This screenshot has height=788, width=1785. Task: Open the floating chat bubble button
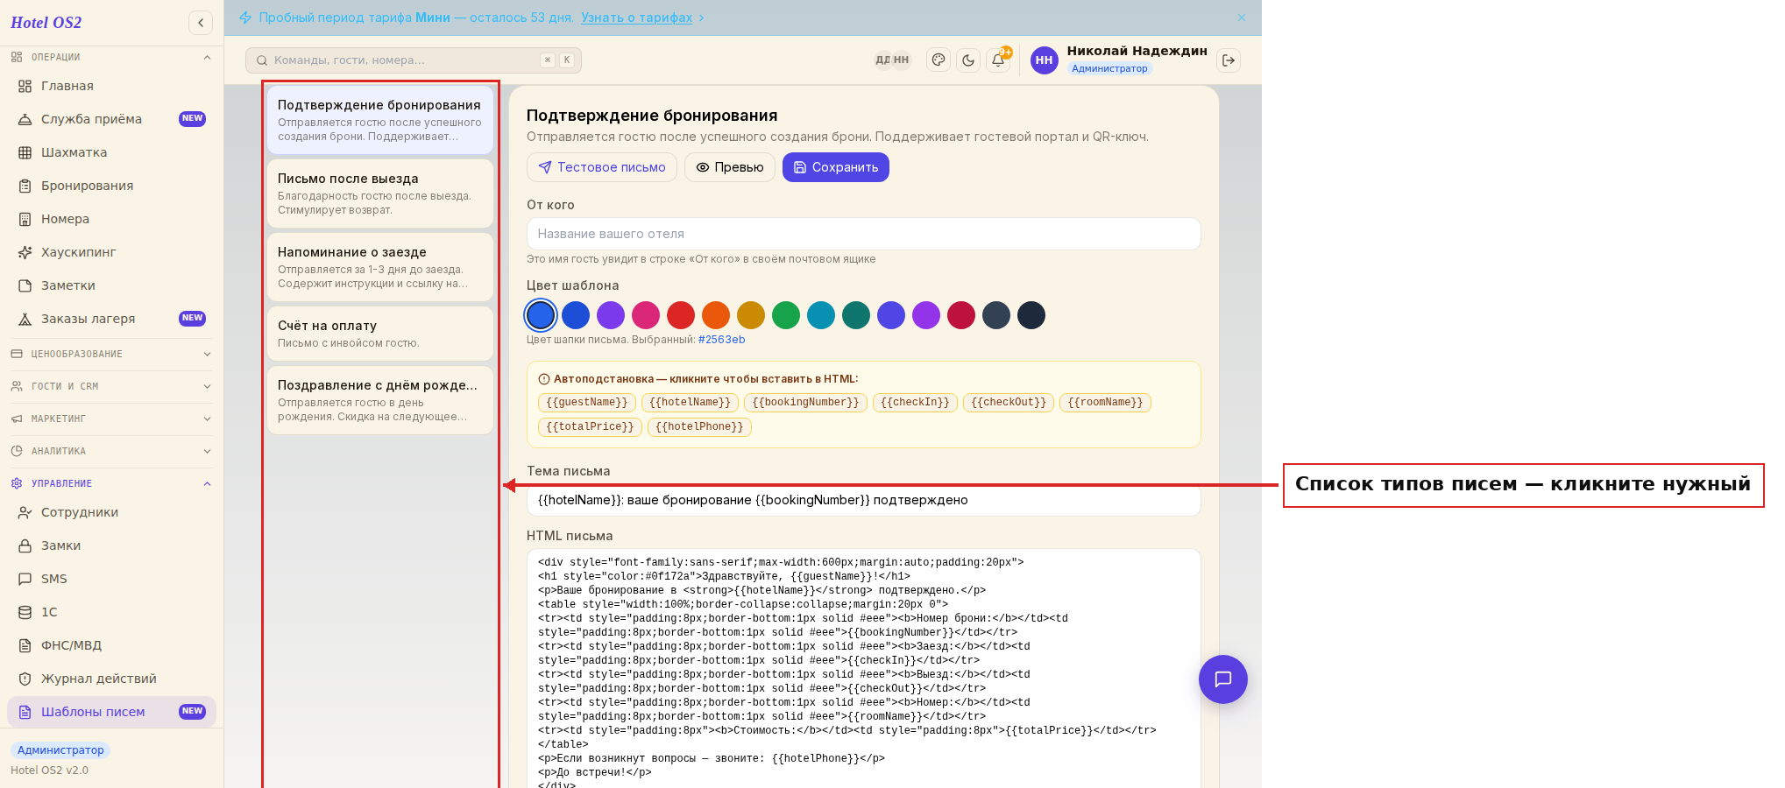(x=1223, y=679)
